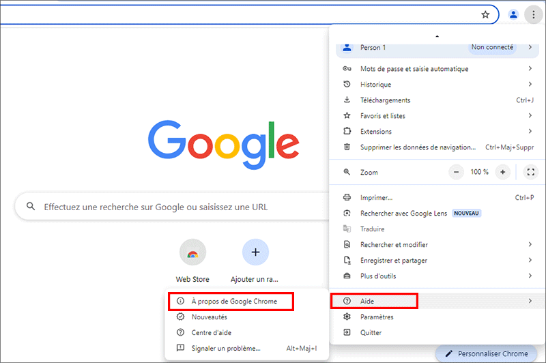Click the three-dot Chrome menu button
Image resolution: width=546 pixels, height=363 pixels.
click(533, 14)
